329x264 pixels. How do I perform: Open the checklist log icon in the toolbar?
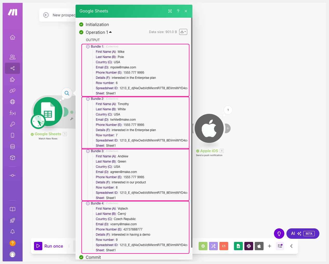280,246
